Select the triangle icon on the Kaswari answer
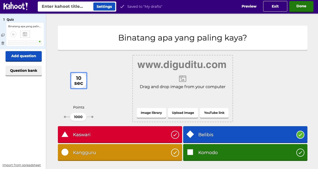Screen dimensions: 318x169 pyautogui.click(x=65, y=134)
